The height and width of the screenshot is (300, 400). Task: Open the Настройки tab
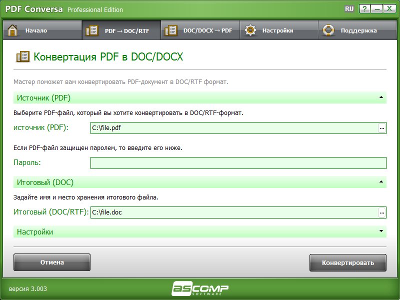(x=279, y=30)
